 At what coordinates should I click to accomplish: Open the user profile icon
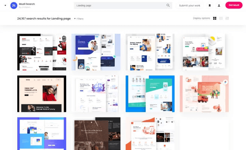point(219,6)
